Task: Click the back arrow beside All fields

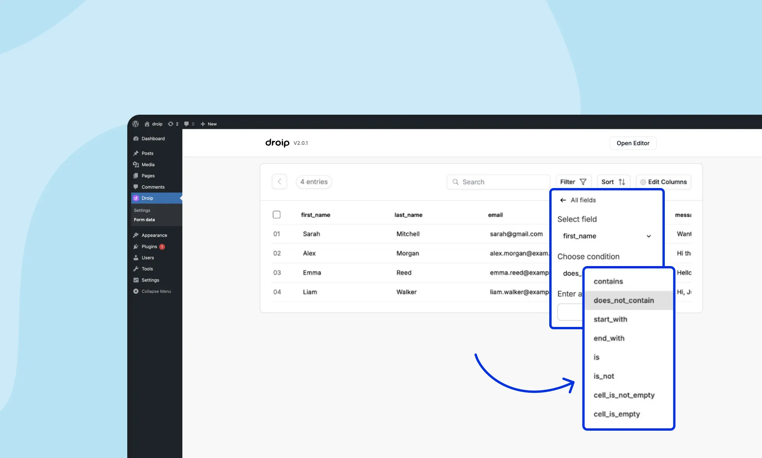Action: [x=563, y=200]
